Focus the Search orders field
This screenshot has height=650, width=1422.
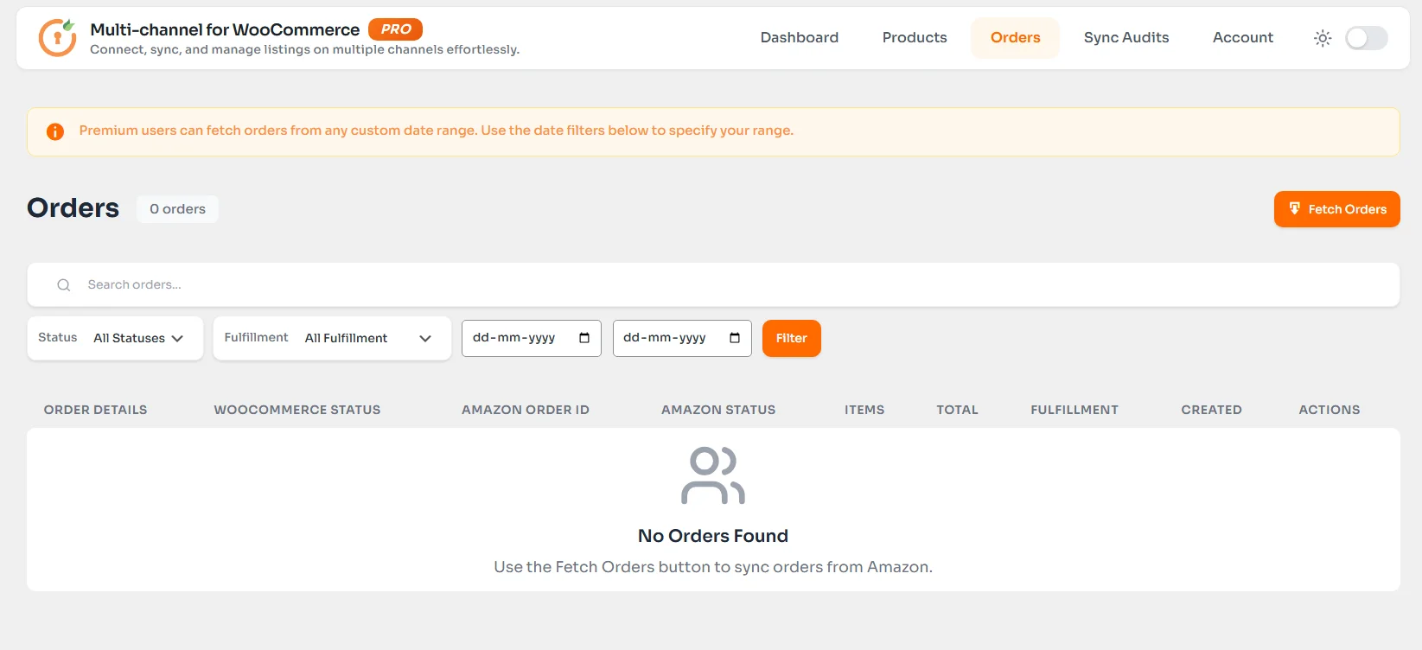pos(713,284)
